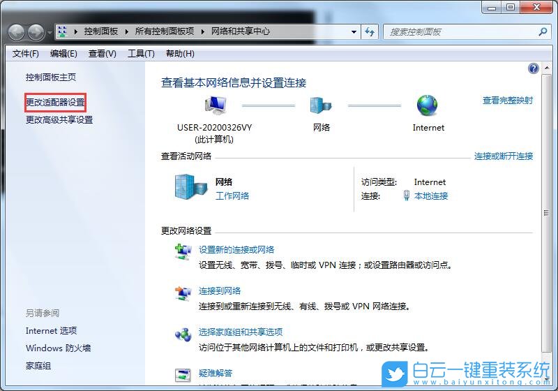Click the Back navigation arrow button
This screenshot has width=558, height=391.
16,32
